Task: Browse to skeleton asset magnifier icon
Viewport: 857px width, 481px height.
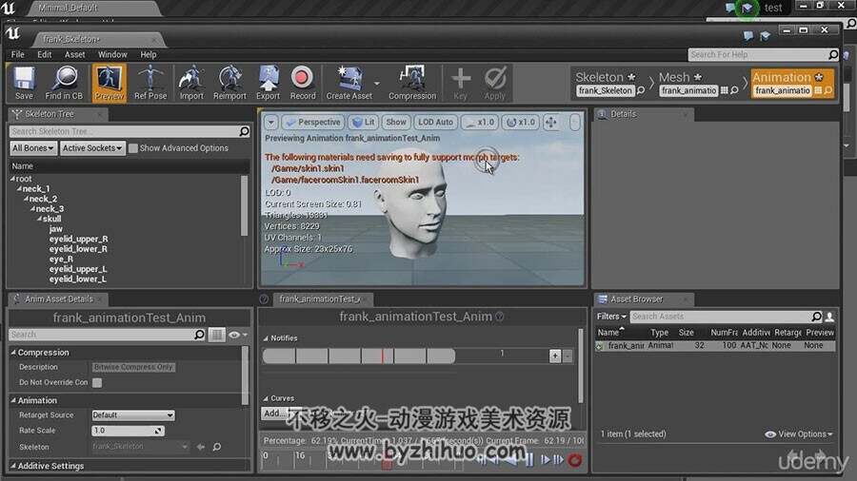Action: (x=217, y=447)
